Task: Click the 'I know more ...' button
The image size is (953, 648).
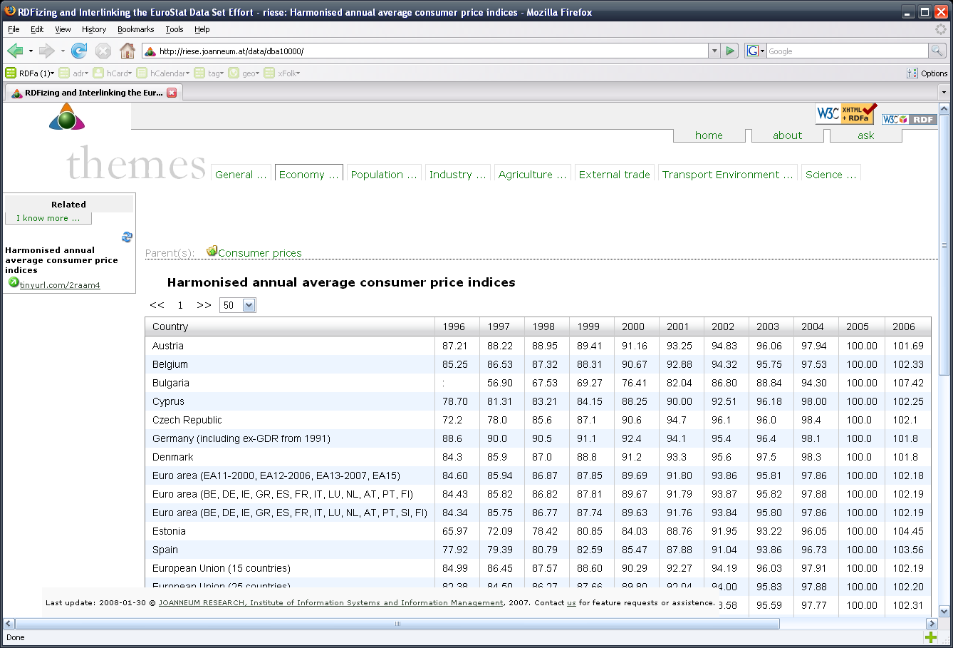Action: [x=48, y=218]
